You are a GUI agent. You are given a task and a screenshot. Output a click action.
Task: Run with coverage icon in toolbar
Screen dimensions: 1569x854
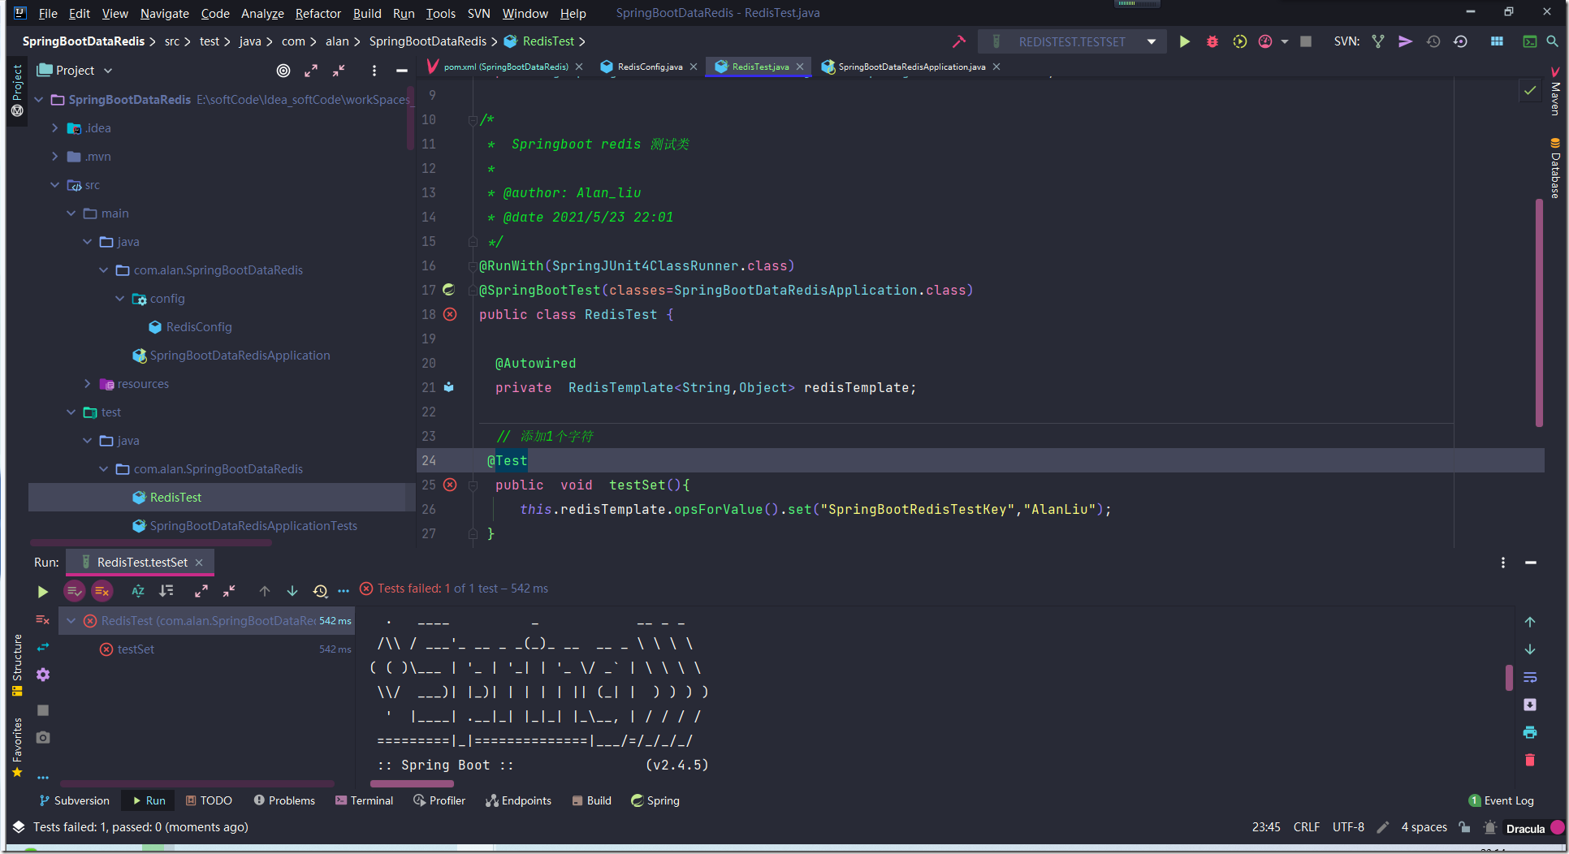pyautogui.click(x=1239, y=41)
